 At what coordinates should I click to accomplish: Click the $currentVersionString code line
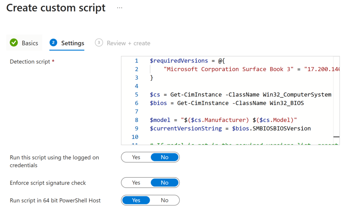pyautogui.click(x=230, y=128)
